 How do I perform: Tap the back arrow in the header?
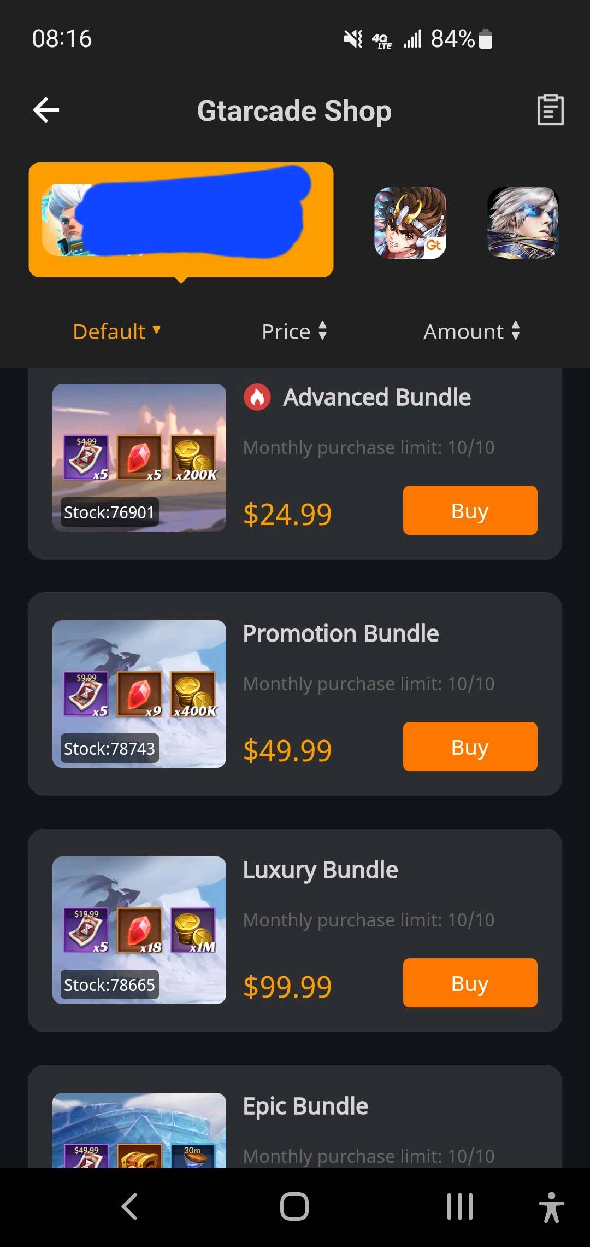coord(46,110)
